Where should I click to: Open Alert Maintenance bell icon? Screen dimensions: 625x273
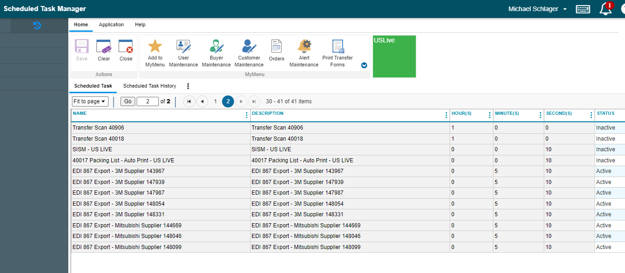coord(304,47)
